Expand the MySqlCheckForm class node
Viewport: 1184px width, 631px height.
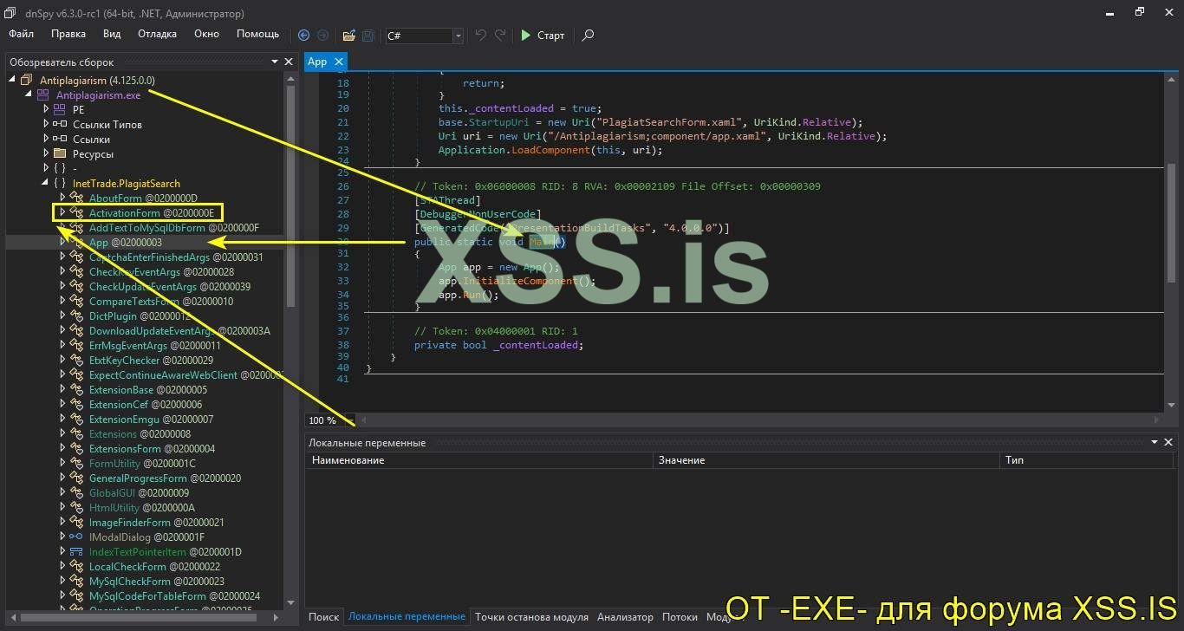(x=62, y=582)
